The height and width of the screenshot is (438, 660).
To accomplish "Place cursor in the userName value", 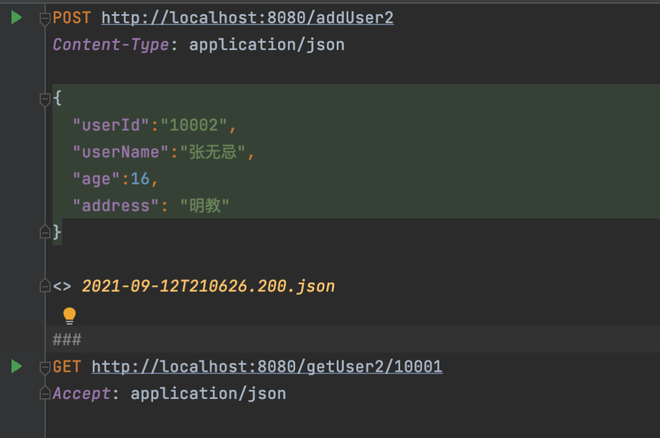I will [213, 152].
